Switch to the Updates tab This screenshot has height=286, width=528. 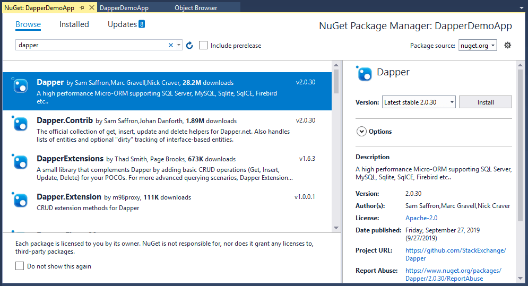[122, 24]
